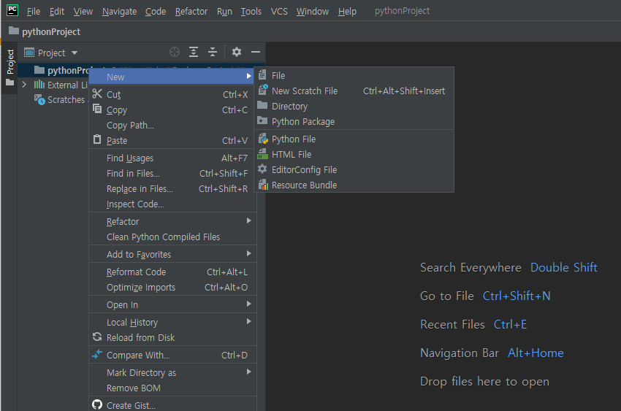This screenshot has width=621, height=411.
Task: Click the Copy icon in context menu
Action: [x=97, y=109]
